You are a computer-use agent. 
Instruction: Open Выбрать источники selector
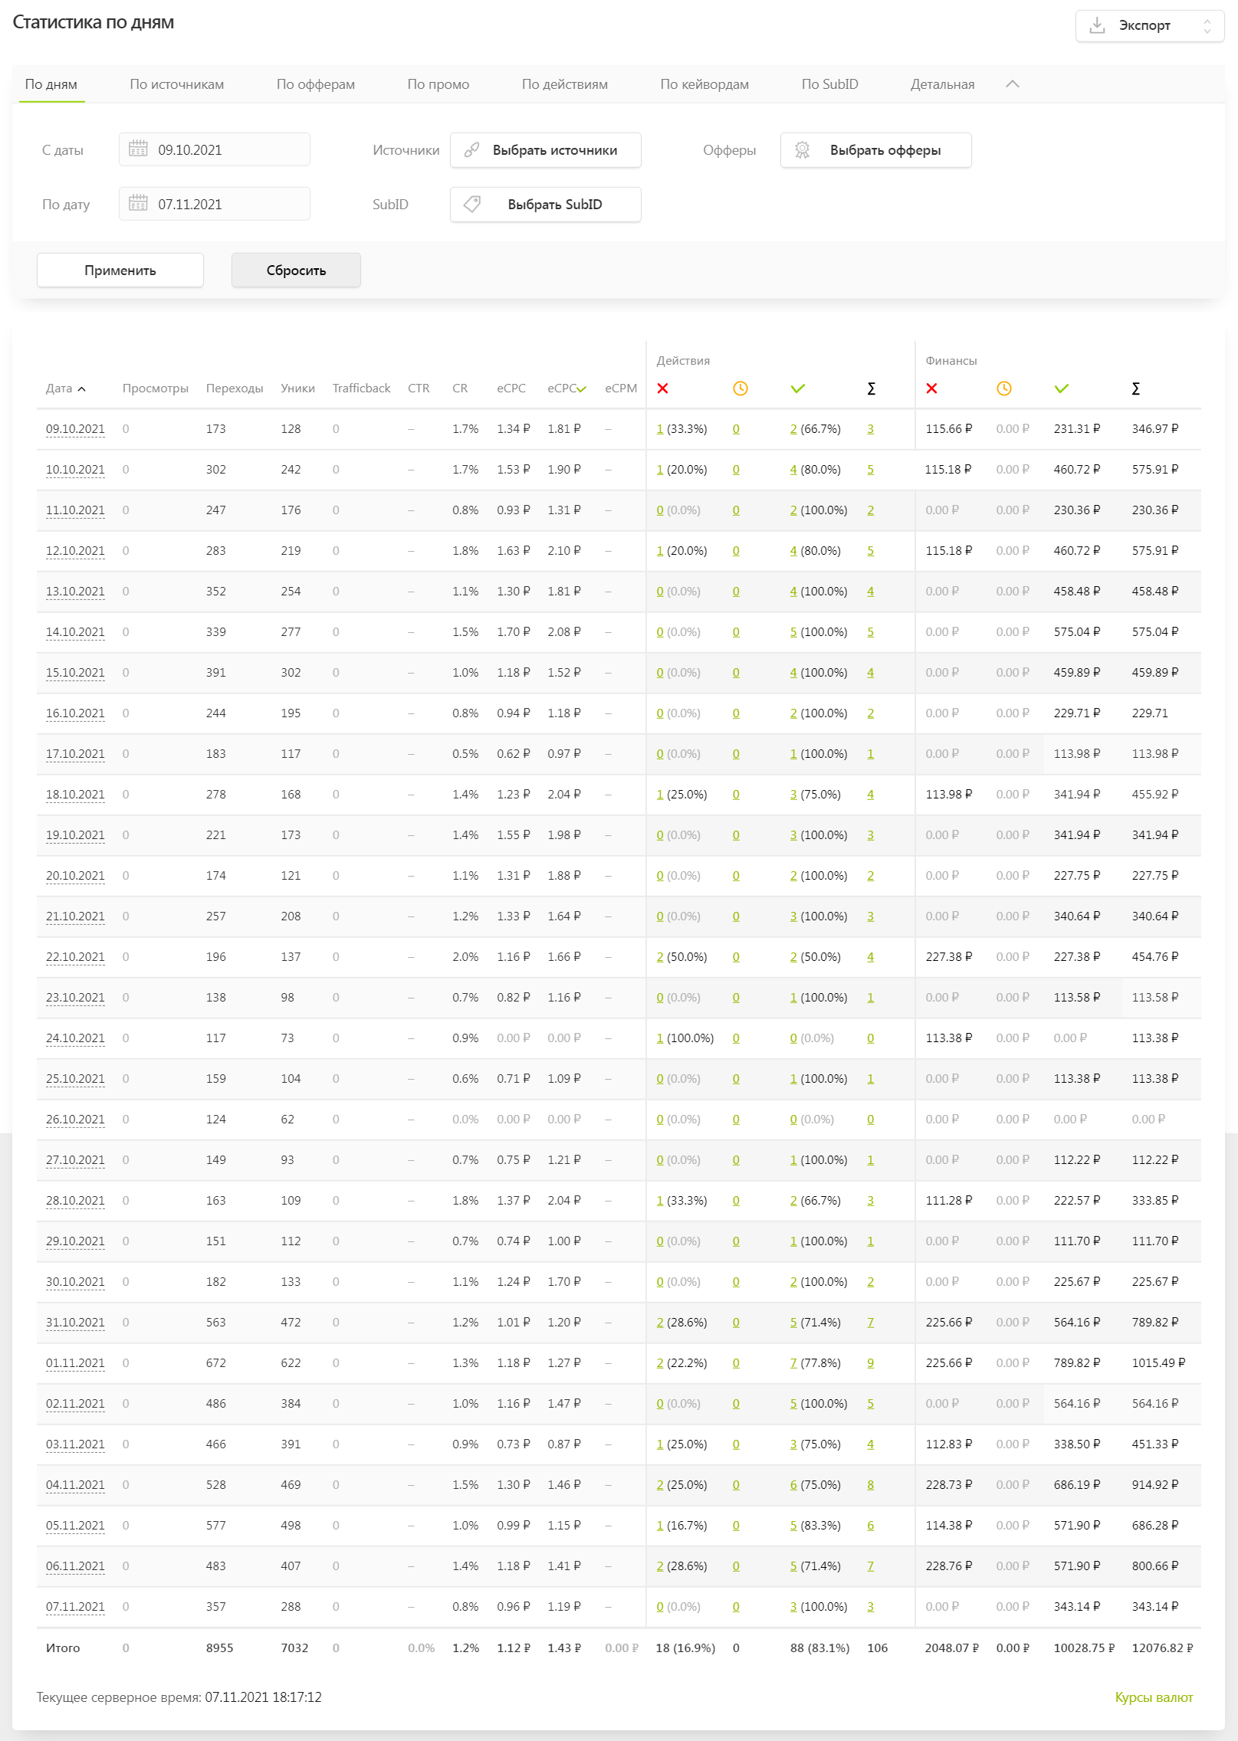pos(545,150)
